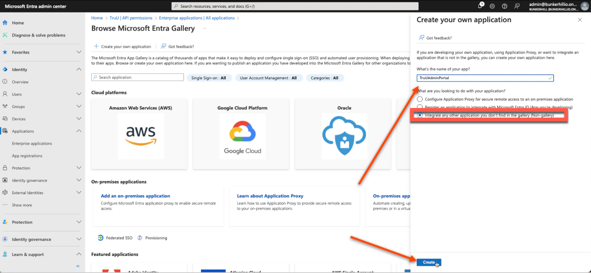Expand the Groups chevron
Image resolution: width=591 pixels, height=273 pixels.
coord(79,106)
